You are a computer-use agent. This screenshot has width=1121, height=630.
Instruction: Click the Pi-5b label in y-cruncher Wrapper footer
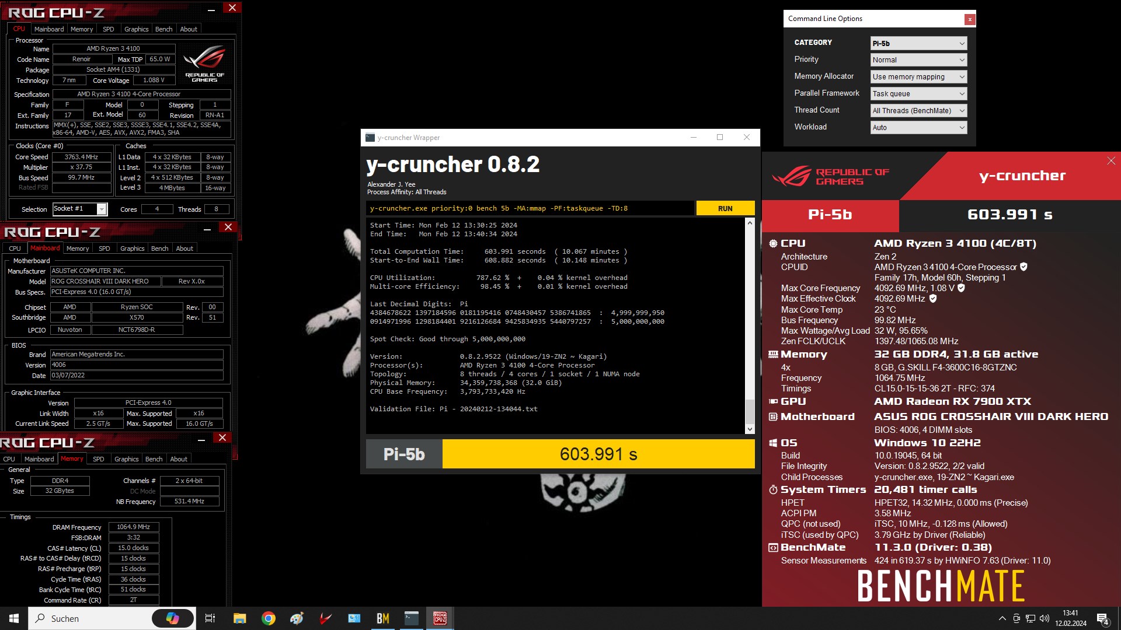tap(404, 454)
